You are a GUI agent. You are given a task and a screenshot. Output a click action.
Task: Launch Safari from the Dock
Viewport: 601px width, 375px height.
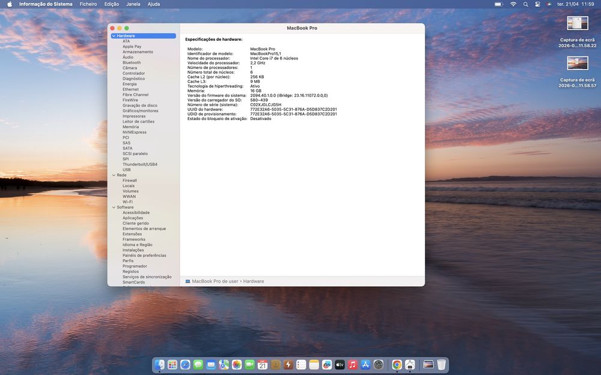(185, 365)
